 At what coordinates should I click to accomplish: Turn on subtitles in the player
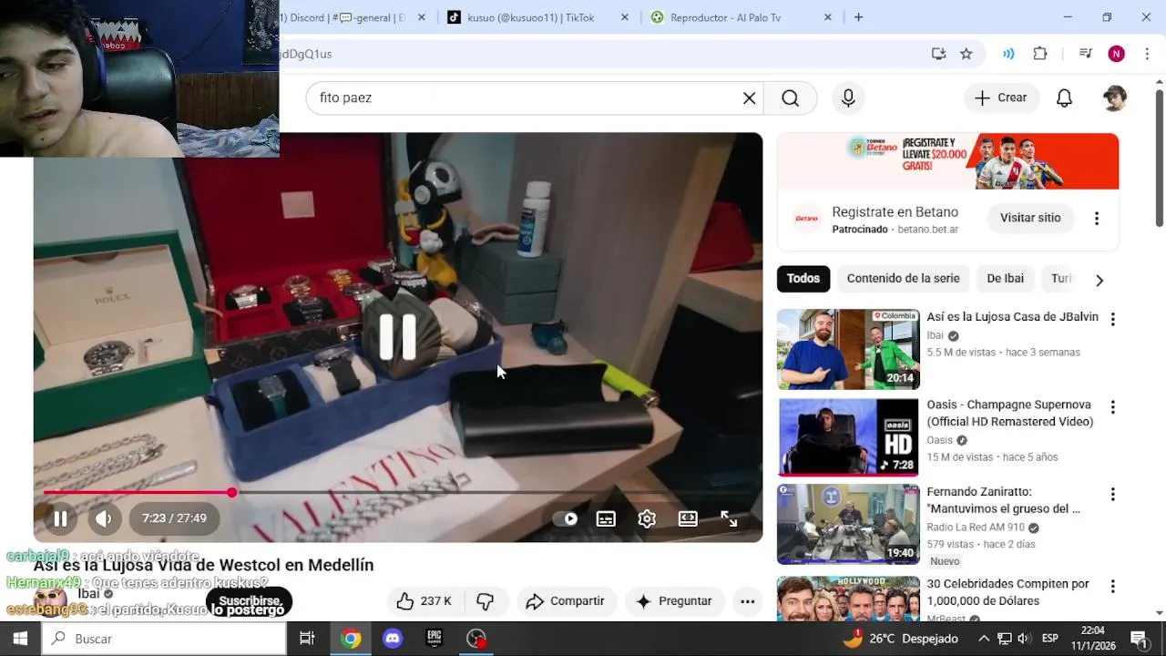coord(606,518)
